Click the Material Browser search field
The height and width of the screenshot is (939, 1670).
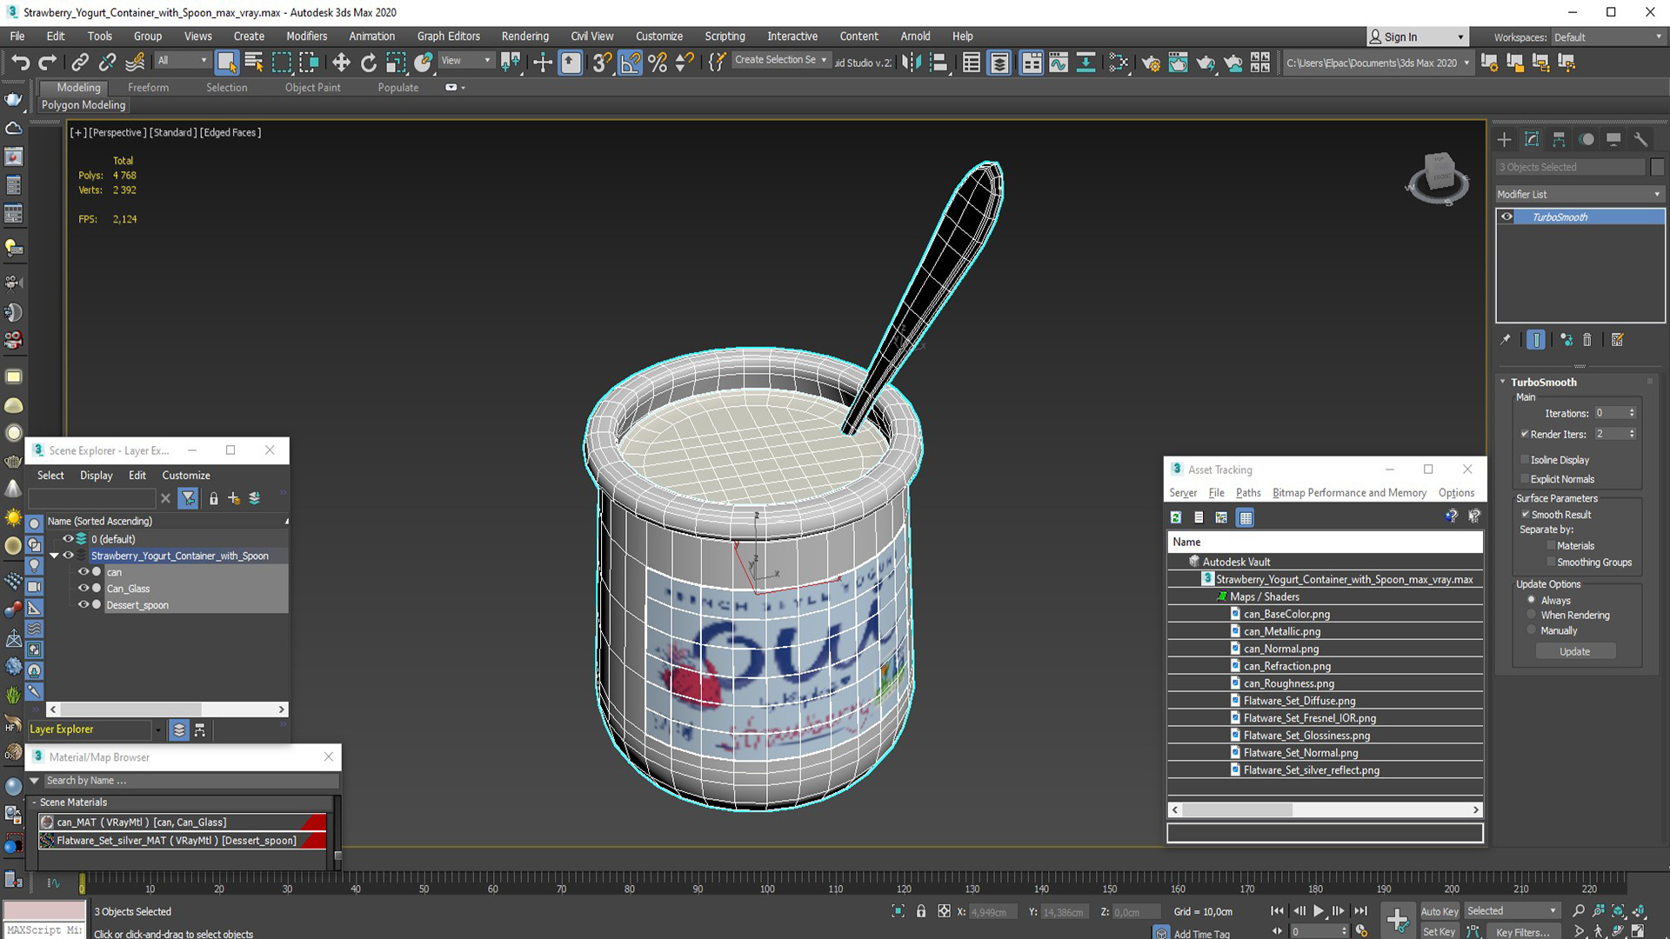tap(190, 780)
